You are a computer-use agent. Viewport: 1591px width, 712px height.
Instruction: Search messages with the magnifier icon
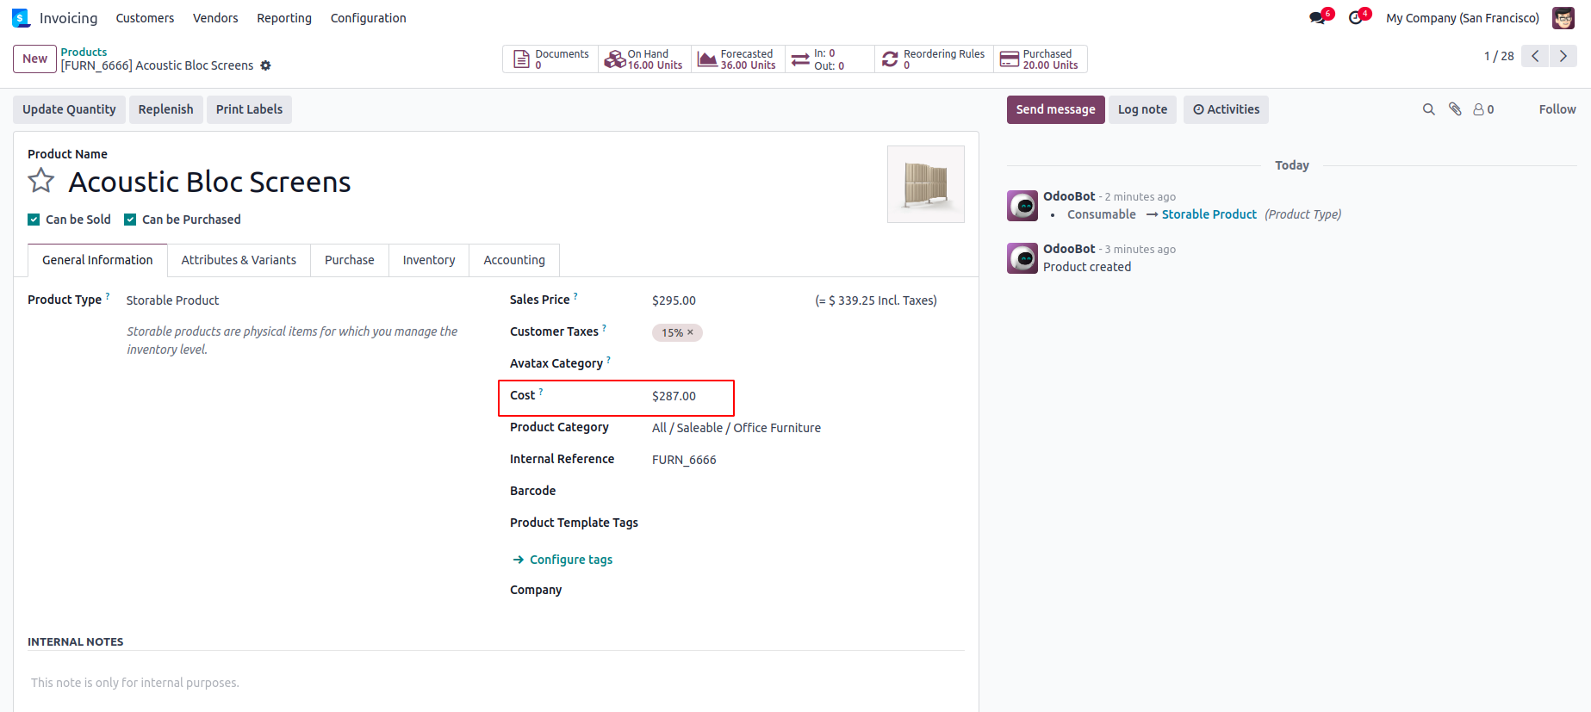[x=1428, y=109]
